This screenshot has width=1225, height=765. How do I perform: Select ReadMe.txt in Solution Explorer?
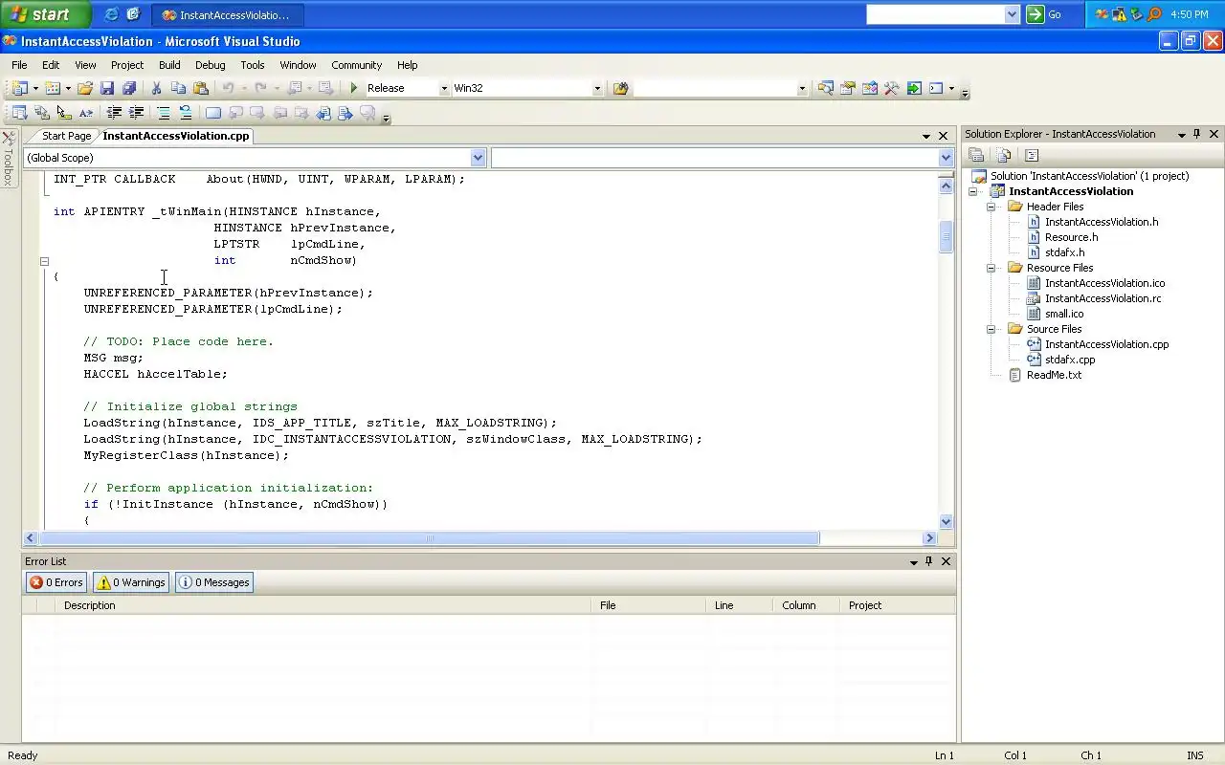coord(1054,375)
